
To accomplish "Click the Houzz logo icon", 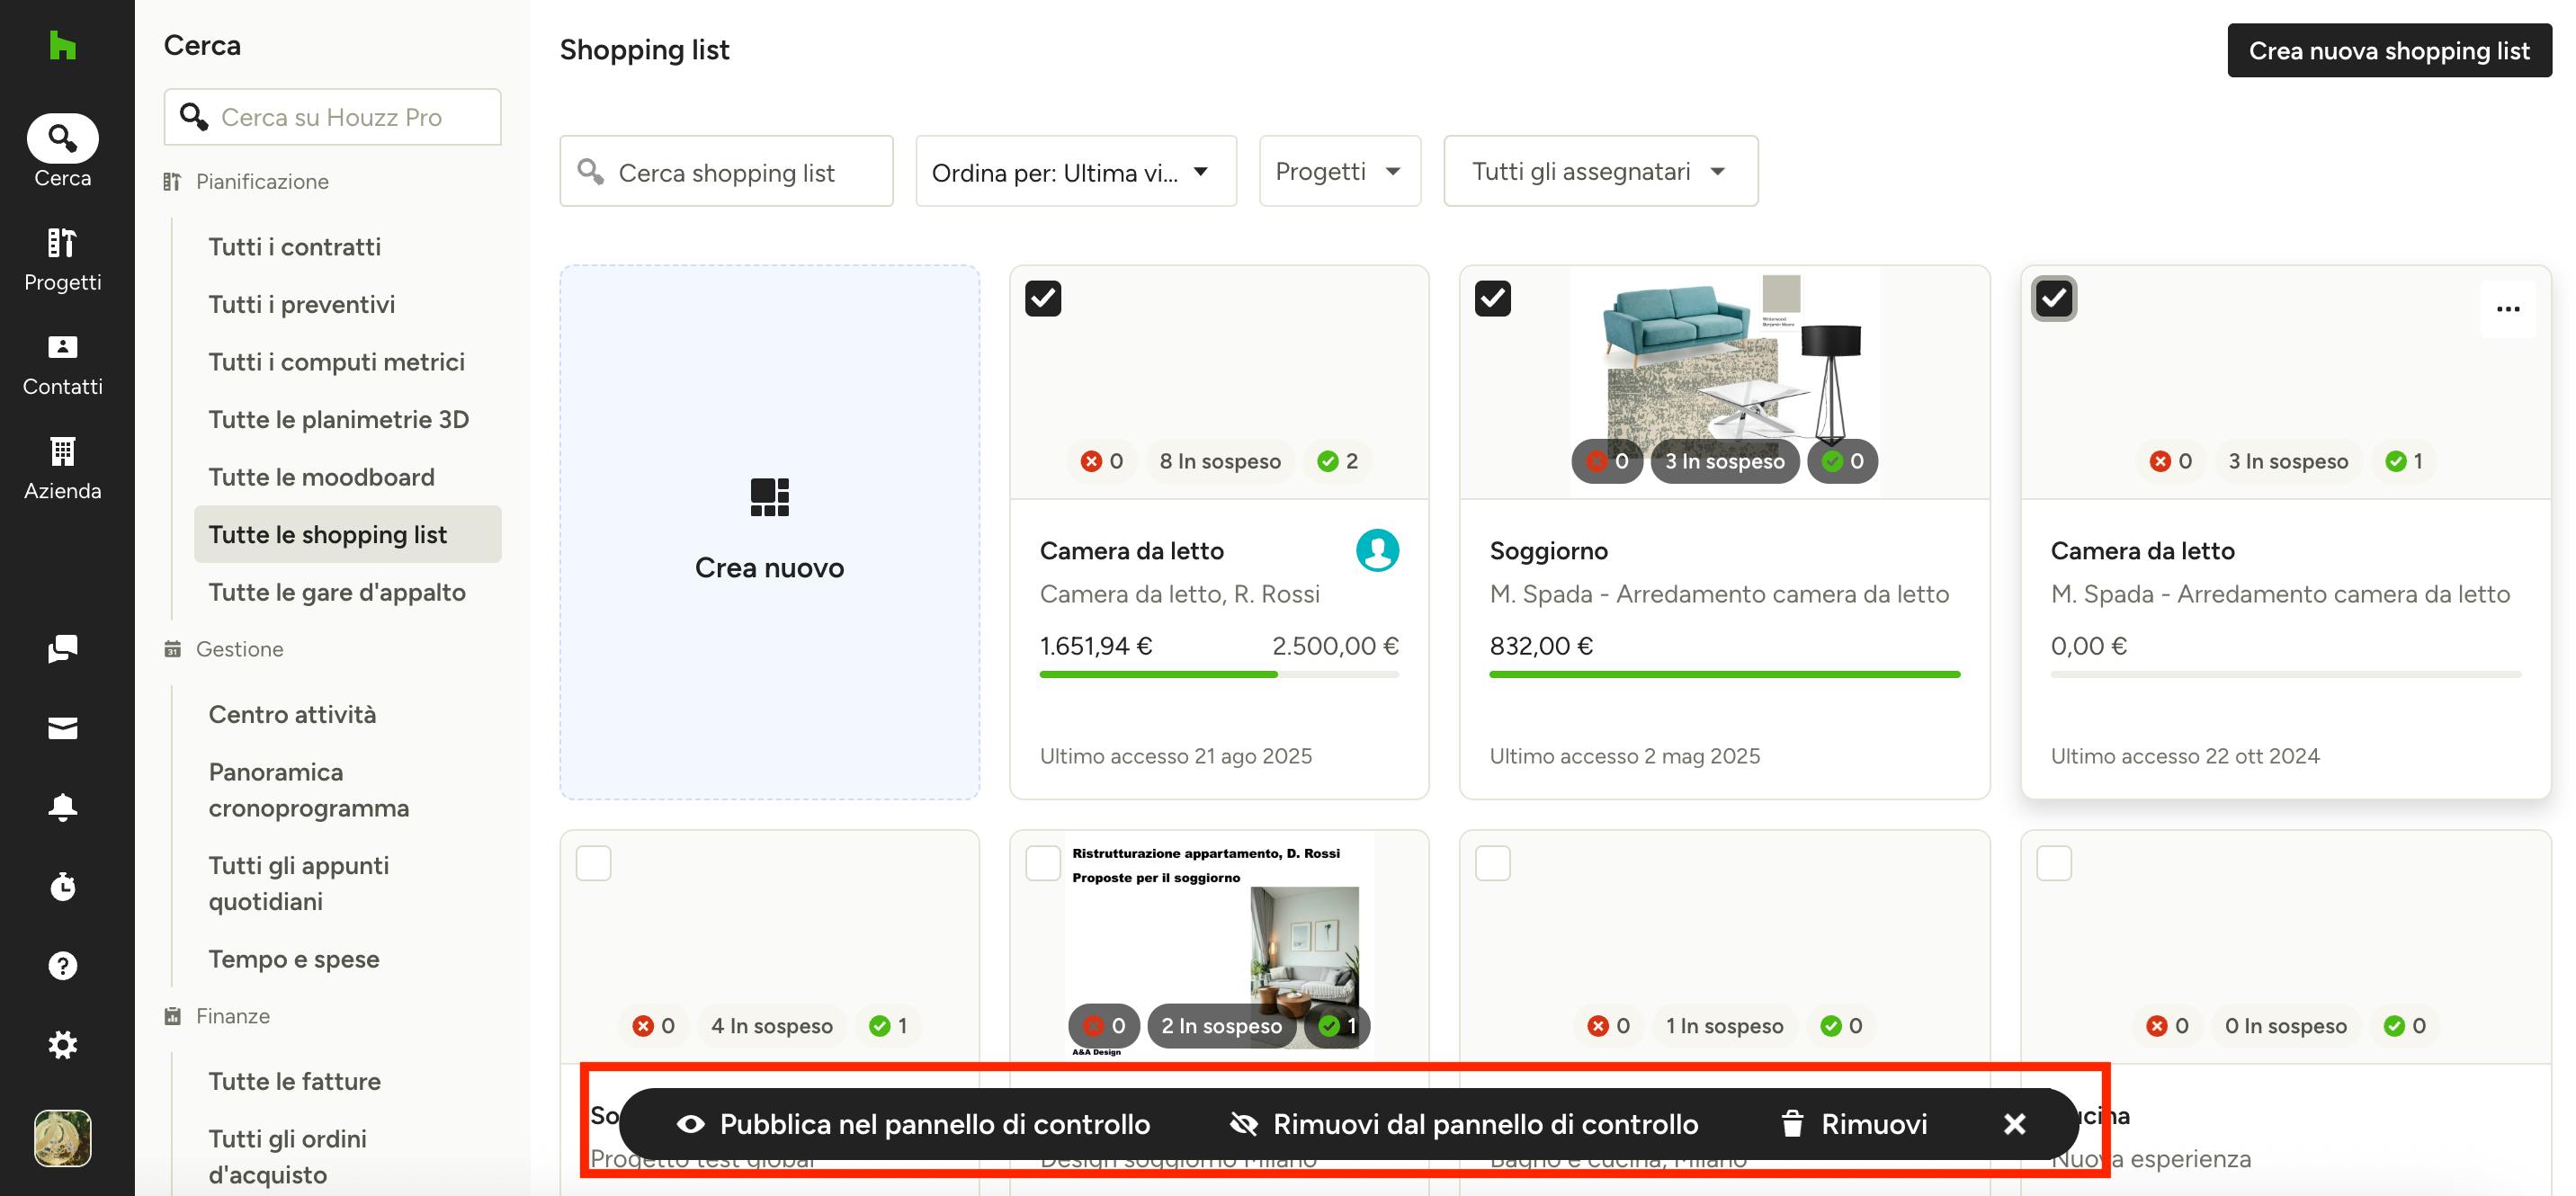I will (x=62, y=45).
